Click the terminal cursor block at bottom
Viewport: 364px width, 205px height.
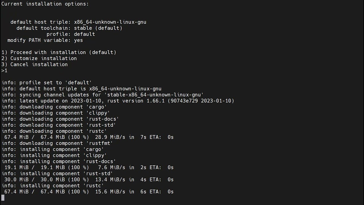(x=3, y=198)
